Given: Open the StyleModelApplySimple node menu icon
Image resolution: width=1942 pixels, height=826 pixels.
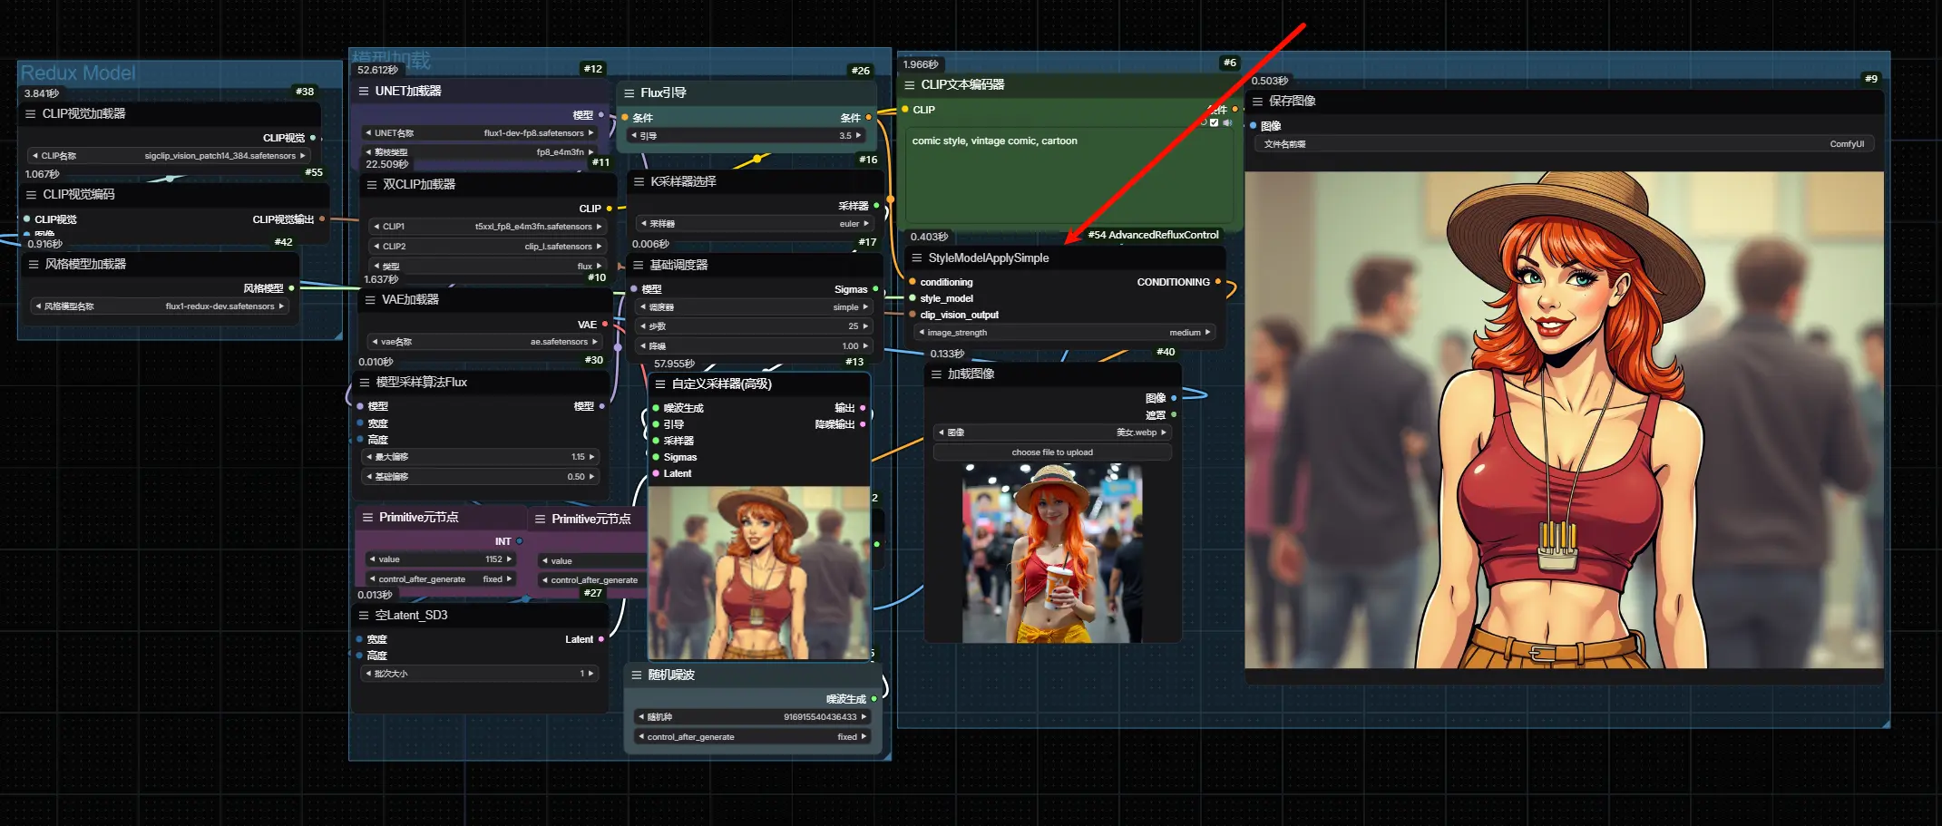Looking at the screenshot, I should [x=916, y=258].
